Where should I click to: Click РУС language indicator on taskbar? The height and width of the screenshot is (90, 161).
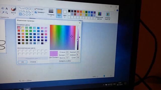click(114, 84)
